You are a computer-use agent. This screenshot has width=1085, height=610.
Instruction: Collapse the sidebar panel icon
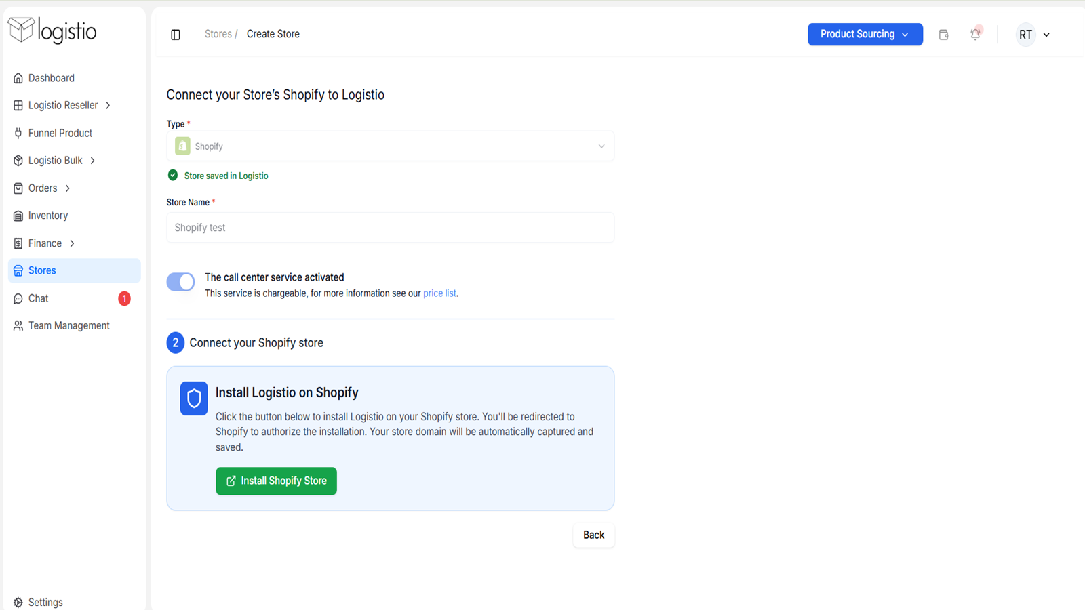(176, 35)
